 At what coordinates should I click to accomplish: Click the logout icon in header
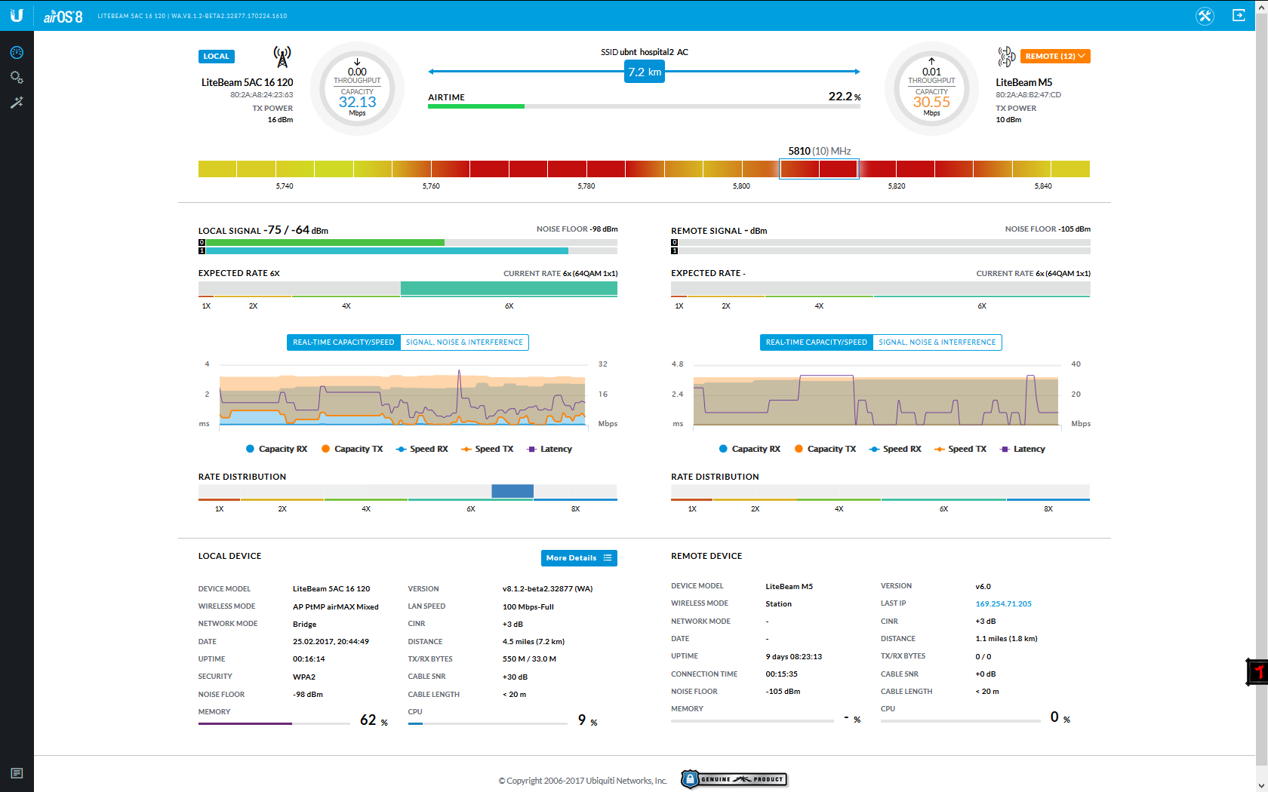point(1239,15)
